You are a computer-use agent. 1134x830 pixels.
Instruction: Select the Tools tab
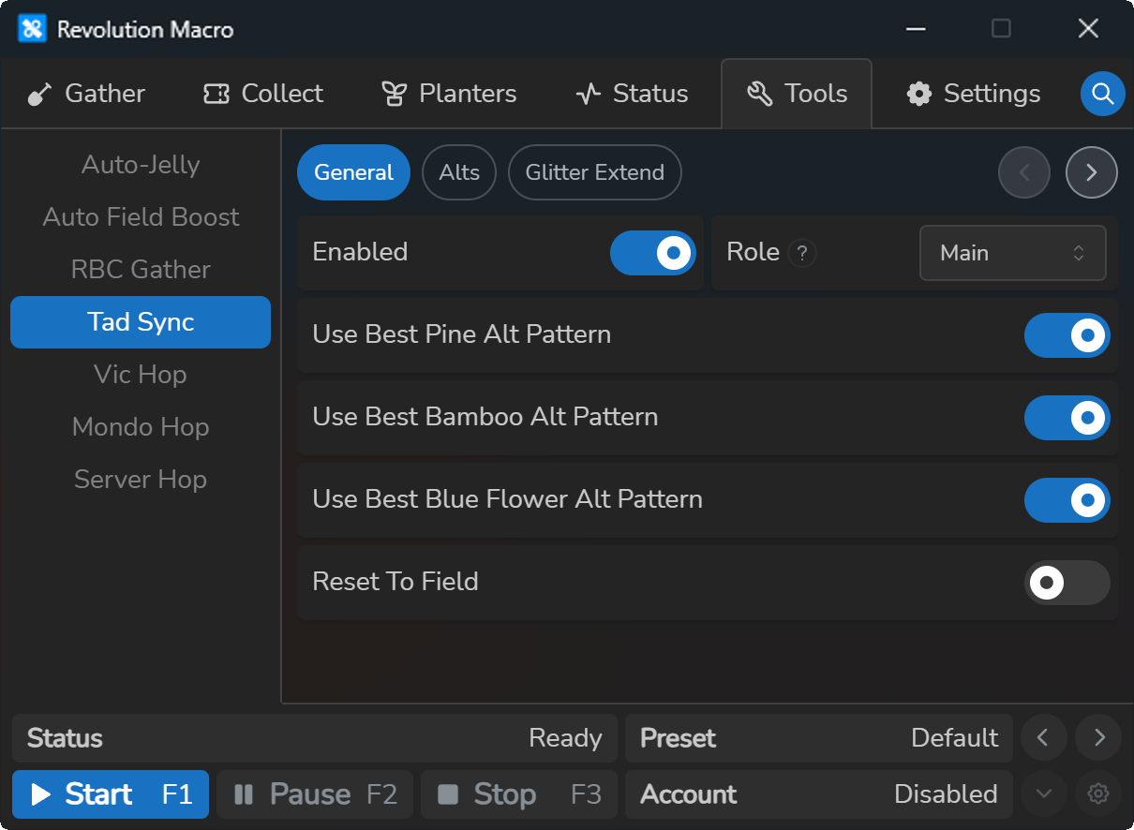tap(797, 94)
